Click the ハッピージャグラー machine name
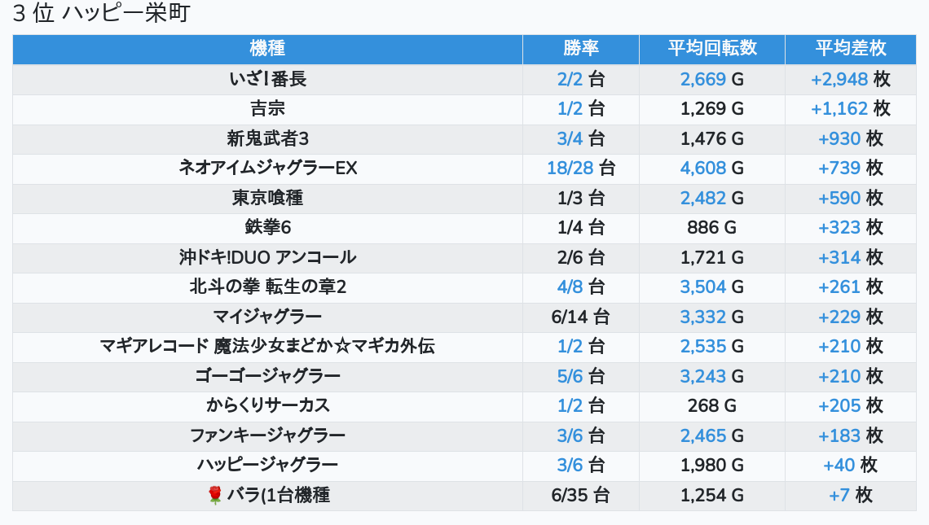Image resolution: width=929 pixels, height=525 pixels. (x=267, y=465)
